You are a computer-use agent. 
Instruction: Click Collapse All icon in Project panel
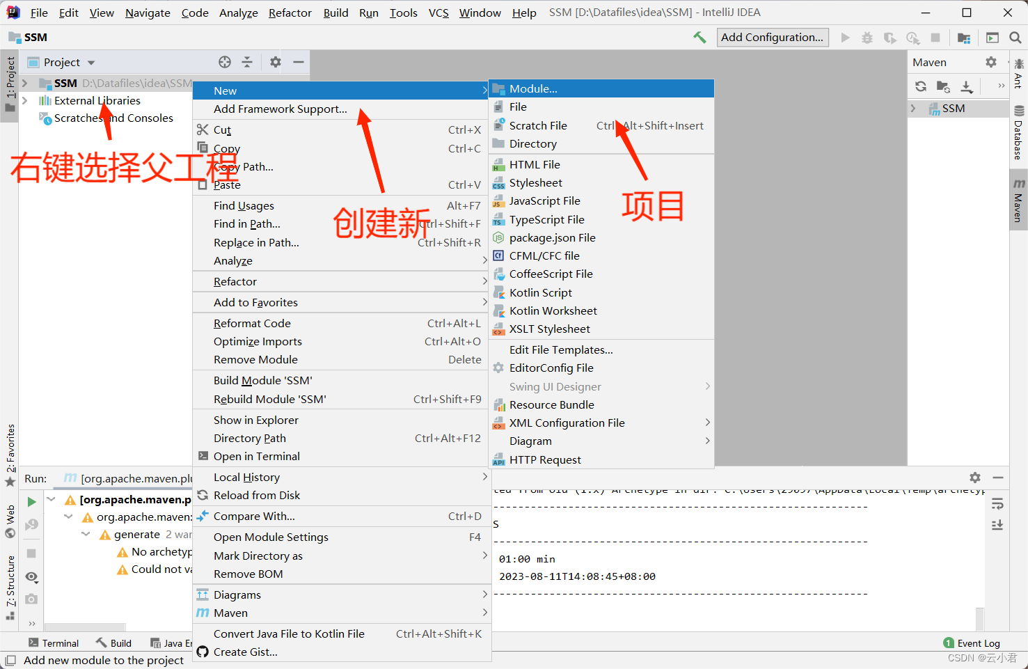pyautogui.click(x=247, y=62)
